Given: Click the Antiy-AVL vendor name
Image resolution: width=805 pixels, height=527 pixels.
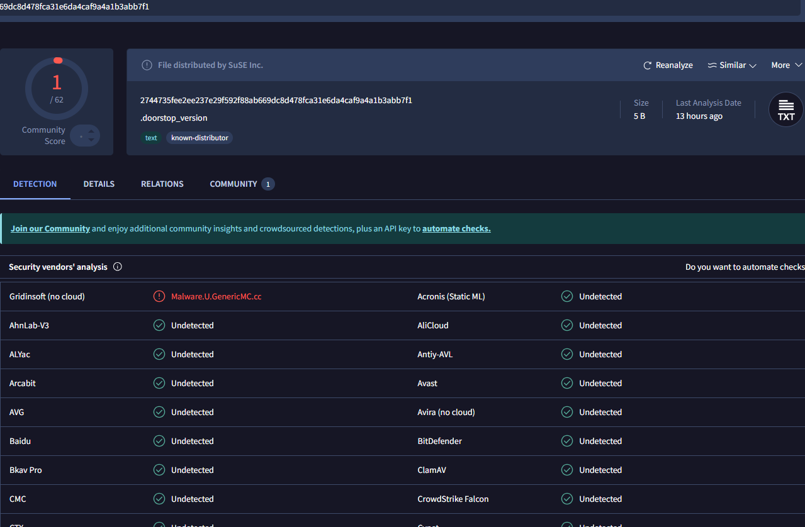Looking at the screenshot, I should (x=435, y=354).
